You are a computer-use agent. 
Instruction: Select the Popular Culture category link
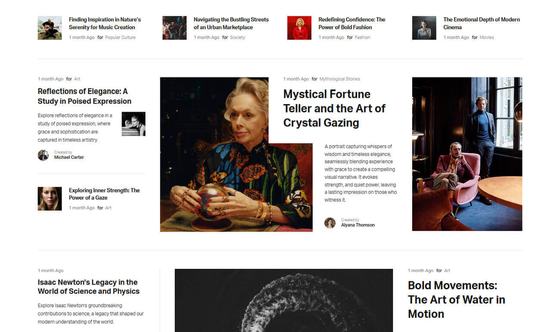[120, 37]
